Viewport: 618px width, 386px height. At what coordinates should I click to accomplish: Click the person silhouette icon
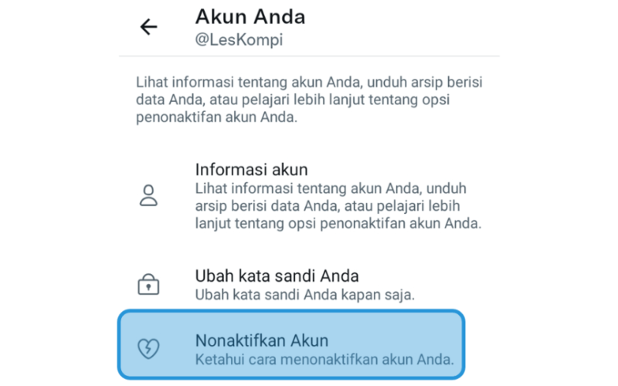click(148, 195)
